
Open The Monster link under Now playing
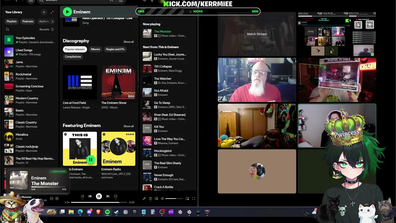[x=162, y=31]
